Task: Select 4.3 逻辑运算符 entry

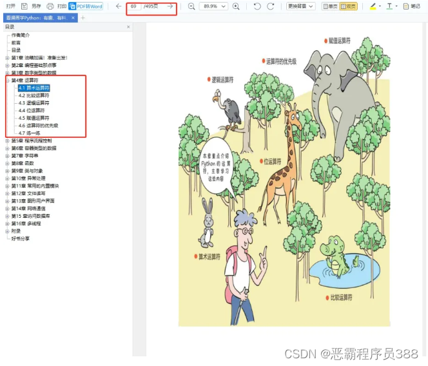Action: click(x=34, y=103)
